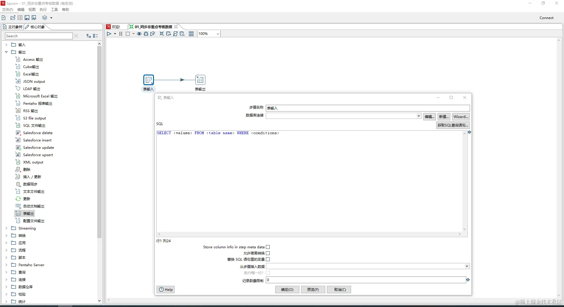Save the current transformation
This screenshot has width=564, height=307.
click(x=27, y=18)
